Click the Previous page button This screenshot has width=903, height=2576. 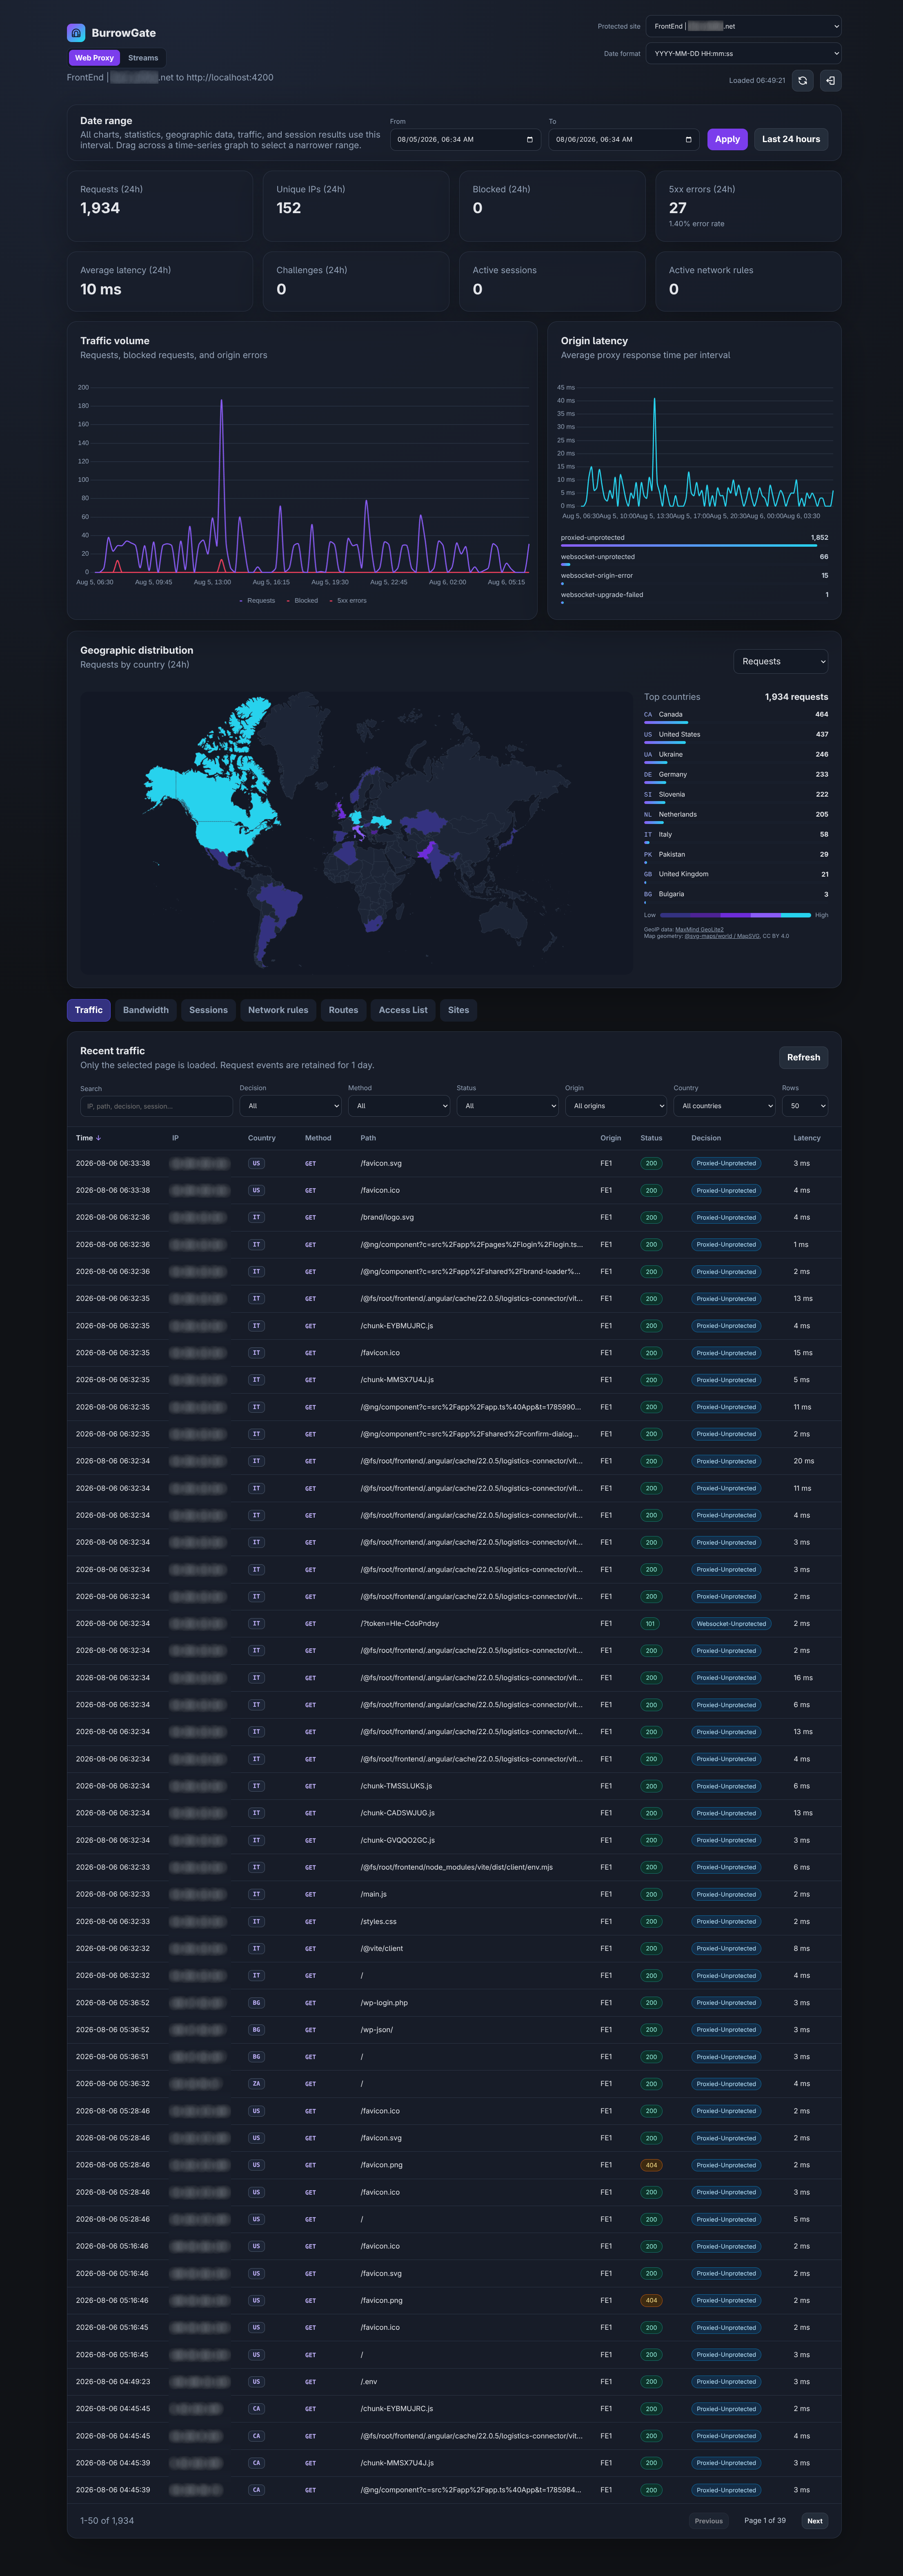(x=709, y=2521)
